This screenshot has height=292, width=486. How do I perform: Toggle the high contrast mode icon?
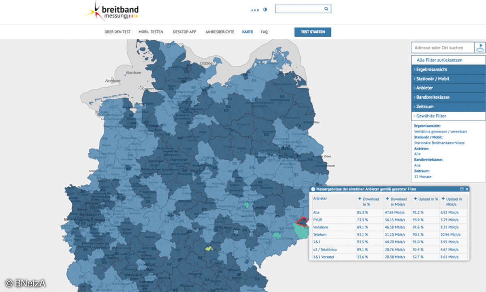click(265, 10)
